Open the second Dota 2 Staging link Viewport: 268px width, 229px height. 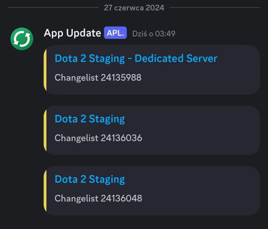[x=89, y=119]
